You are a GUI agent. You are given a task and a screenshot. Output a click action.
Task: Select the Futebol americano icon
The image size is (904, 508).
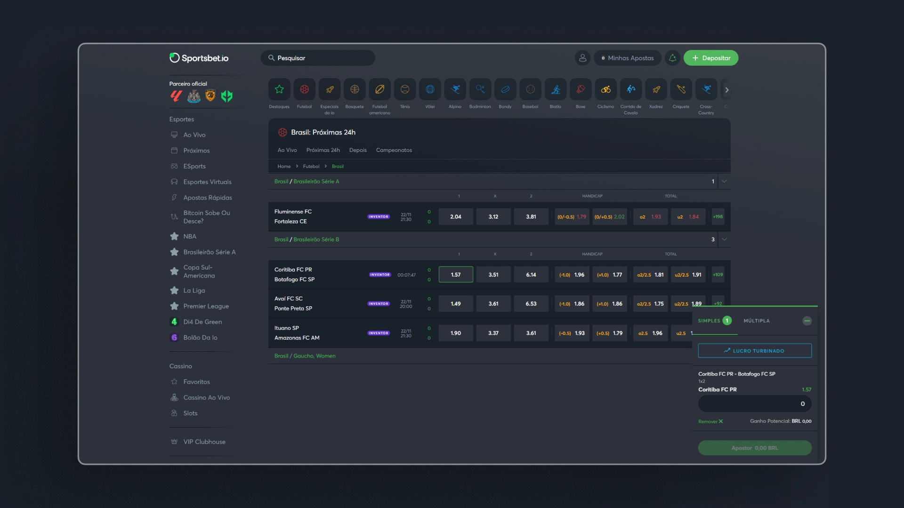pyautogui.click(x=379, y=89)
